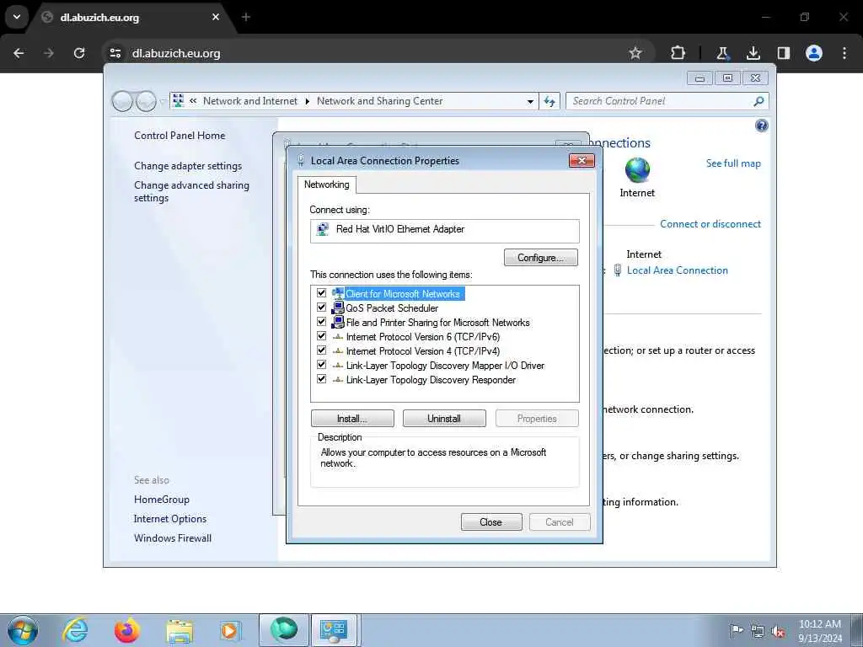Open the Control Panel taskbar button

pyautogui.click(x=335, y=630)
